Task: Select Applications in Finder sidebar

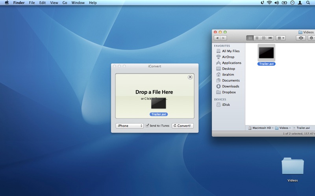Action: [231, 63]
